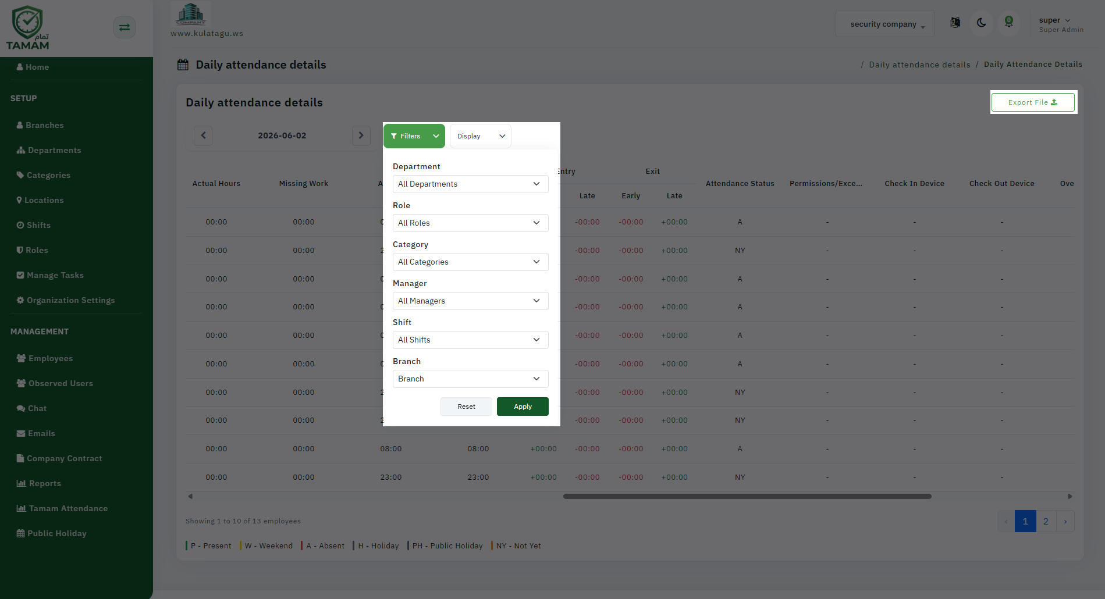This screenshot has width=1105, height=599.
Task: Click the date 2026-06-02 field
Action: click(x=282, y=136)
